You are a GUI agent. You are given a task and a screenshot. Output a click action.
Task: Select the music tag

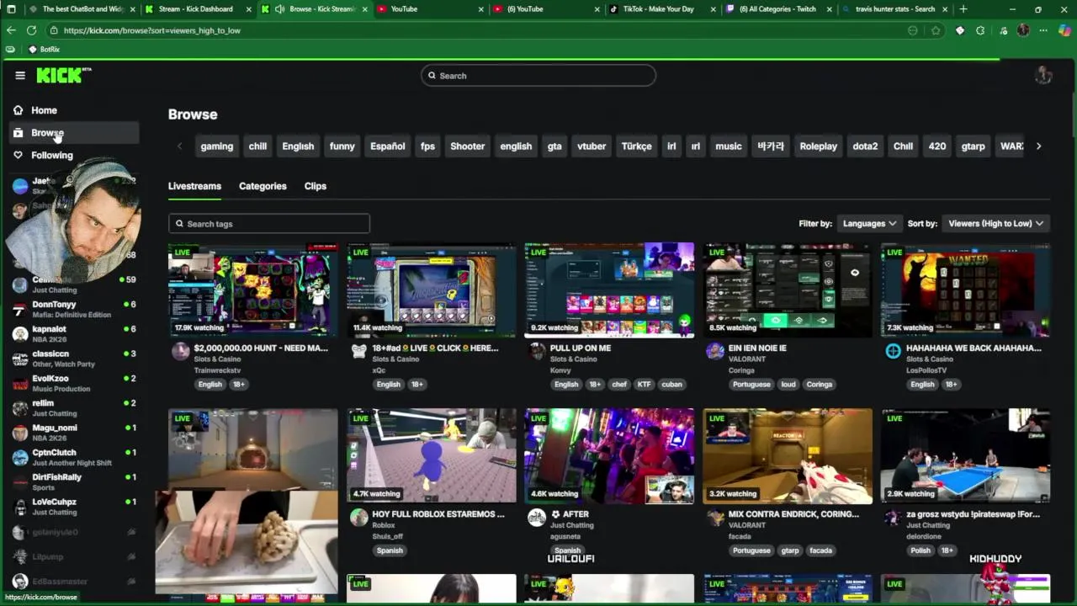tap(729, 146)
